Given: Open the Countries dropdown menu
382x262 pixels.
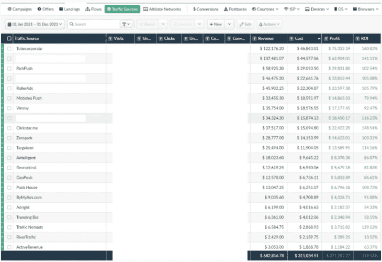Looking at the screenshot, I should (265, 9).
